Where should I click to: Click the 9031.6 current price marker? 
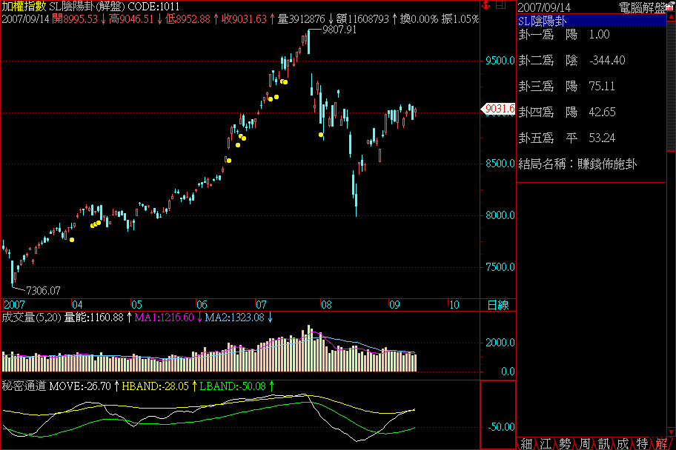pyautogui.click(x=499, y=110)
